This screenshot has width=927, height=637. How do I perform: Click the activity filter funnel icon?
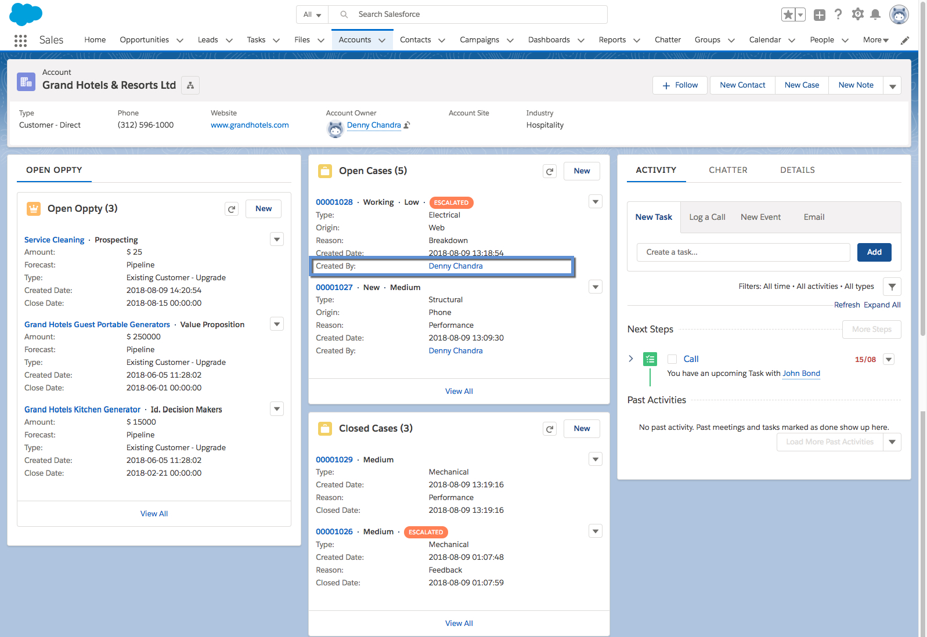tap(892, 287)
